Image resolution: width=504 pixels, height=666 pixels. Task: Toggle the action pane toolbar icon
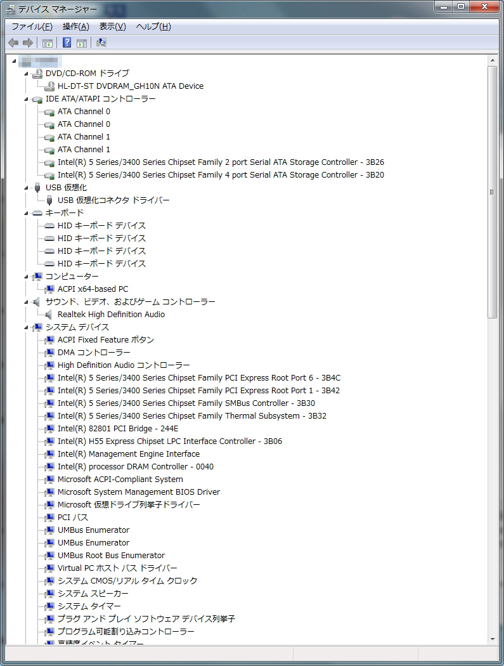tap(82, 42)
